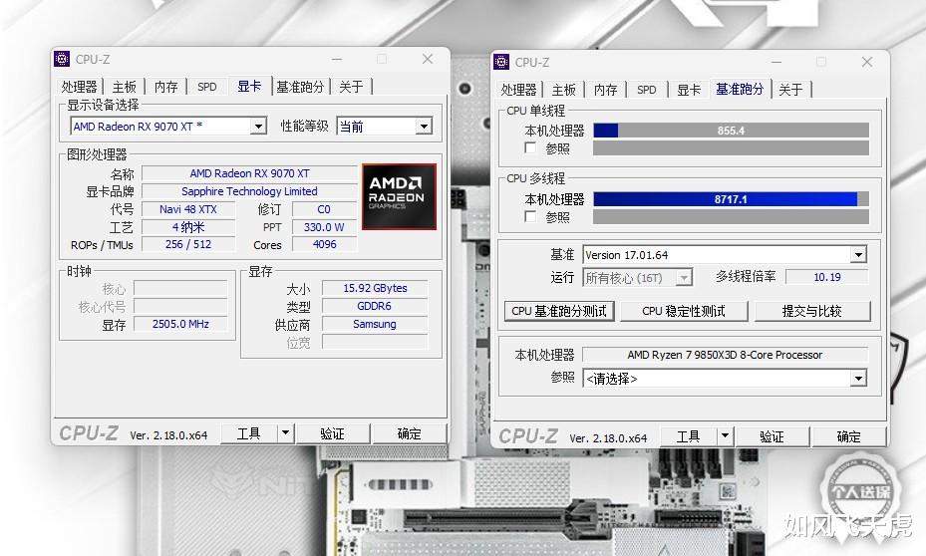Click 验证 button in left window
This screenshot has width=926, height=556.
click(x=333, y=433)
